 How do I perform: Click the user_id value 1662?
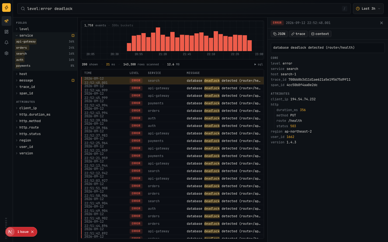[290, 137]
